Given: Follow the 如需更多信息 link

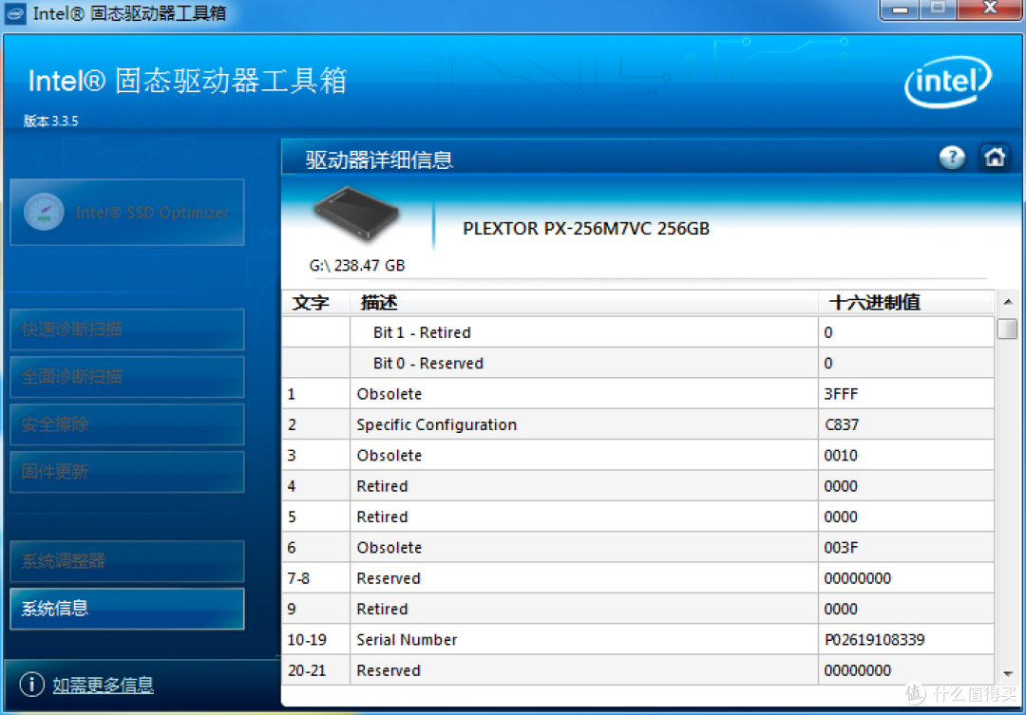Looking at the screenshot, I should (x=104, y=684).
